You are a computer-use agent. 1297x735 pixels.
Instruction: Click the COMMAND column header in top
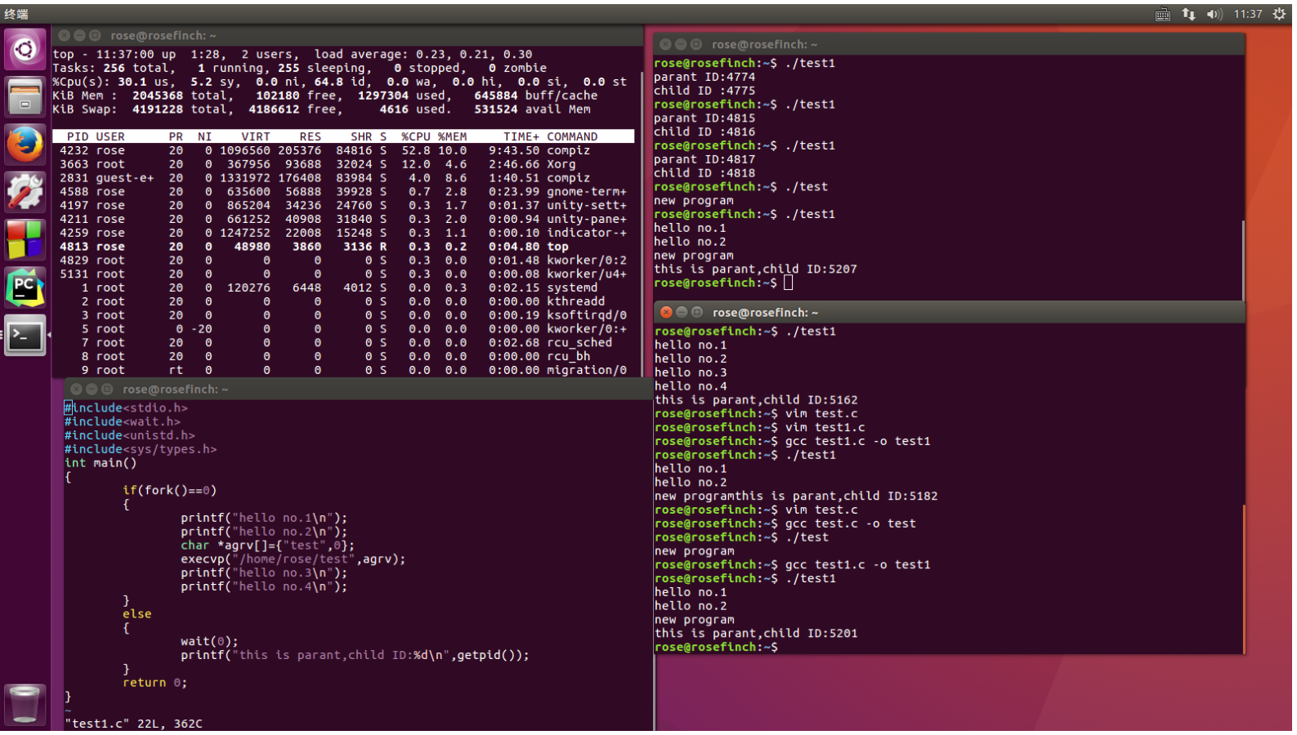pyautogui.click(x=572, y=136)
